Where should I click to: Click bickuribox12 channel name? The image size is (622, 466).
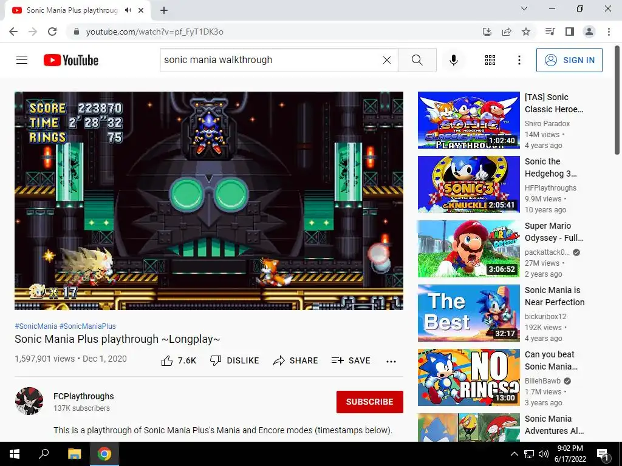point(545,317)
